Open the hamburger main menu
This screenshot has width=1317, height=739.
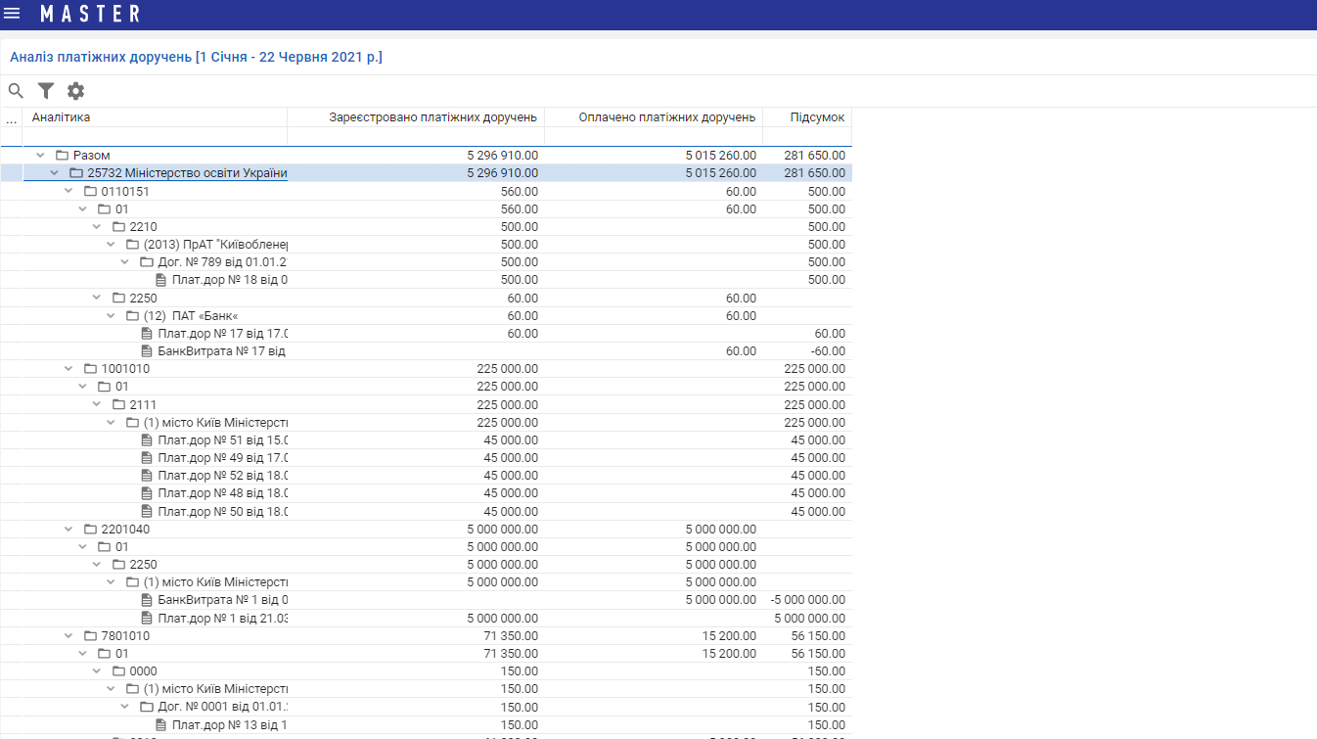13,14
